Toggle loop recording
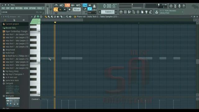 [x=78, y=5]
